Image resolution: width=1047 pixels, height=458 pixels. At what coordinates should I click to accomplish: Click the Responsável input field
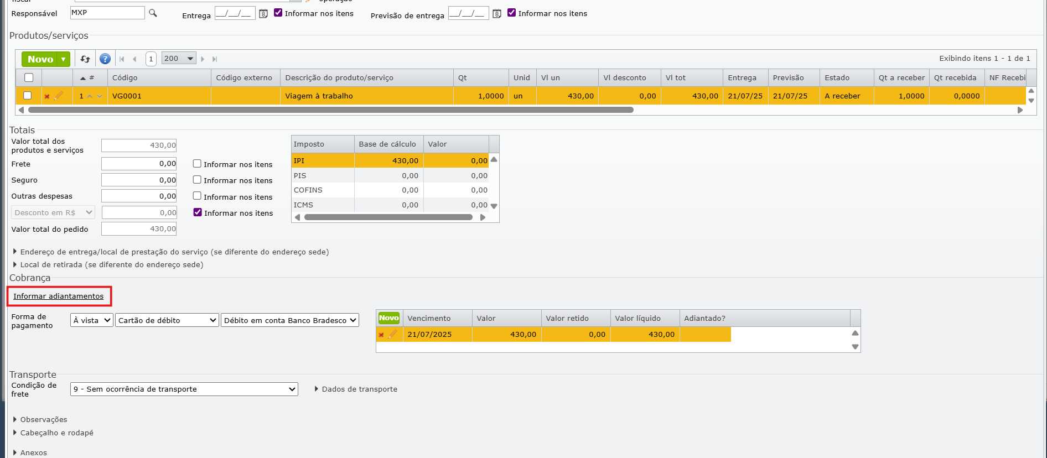[x=107, y=13]
